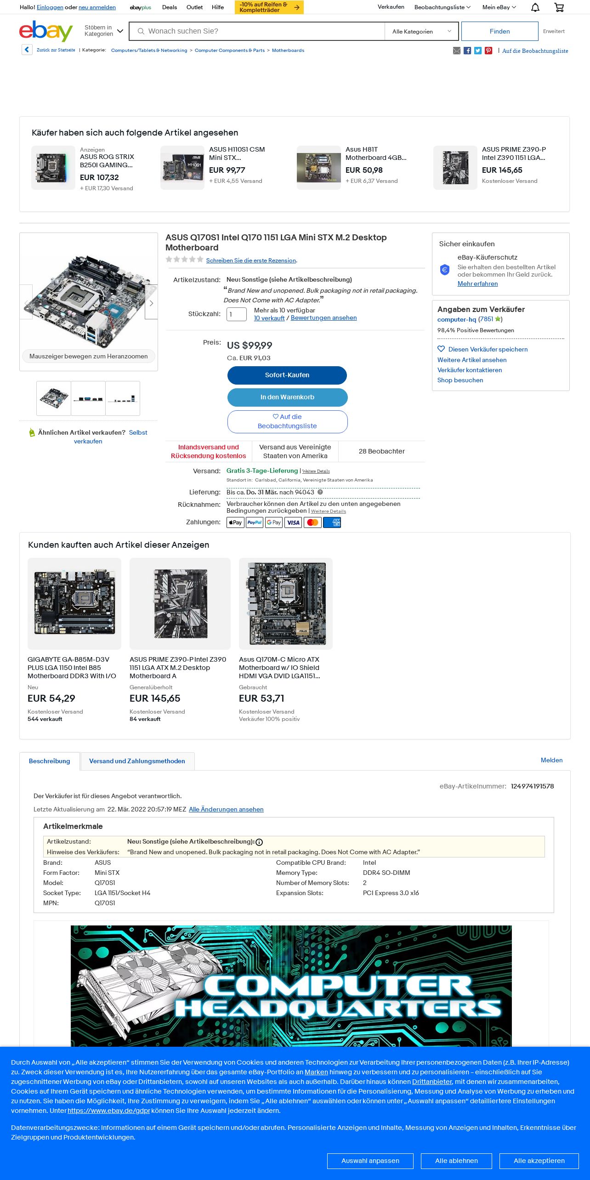Open Motherboards breadcrumb link
Screen dimensions: 590x1180
pyautogui.click(x=288, y=51)
